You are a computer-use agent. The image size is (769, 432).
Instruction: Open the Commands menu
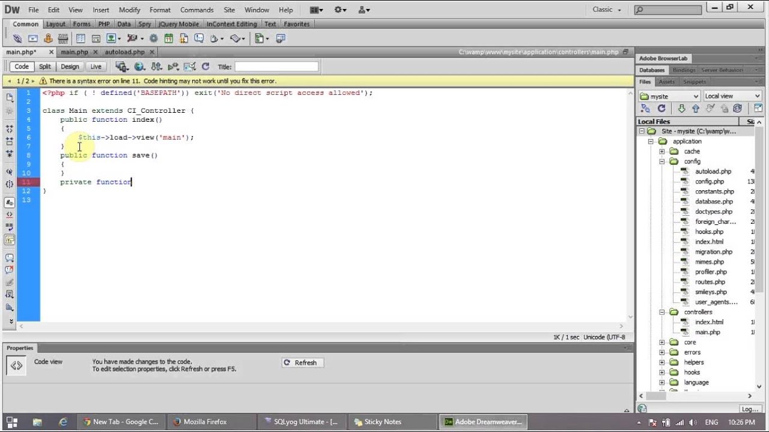click(x=197, y=10)
